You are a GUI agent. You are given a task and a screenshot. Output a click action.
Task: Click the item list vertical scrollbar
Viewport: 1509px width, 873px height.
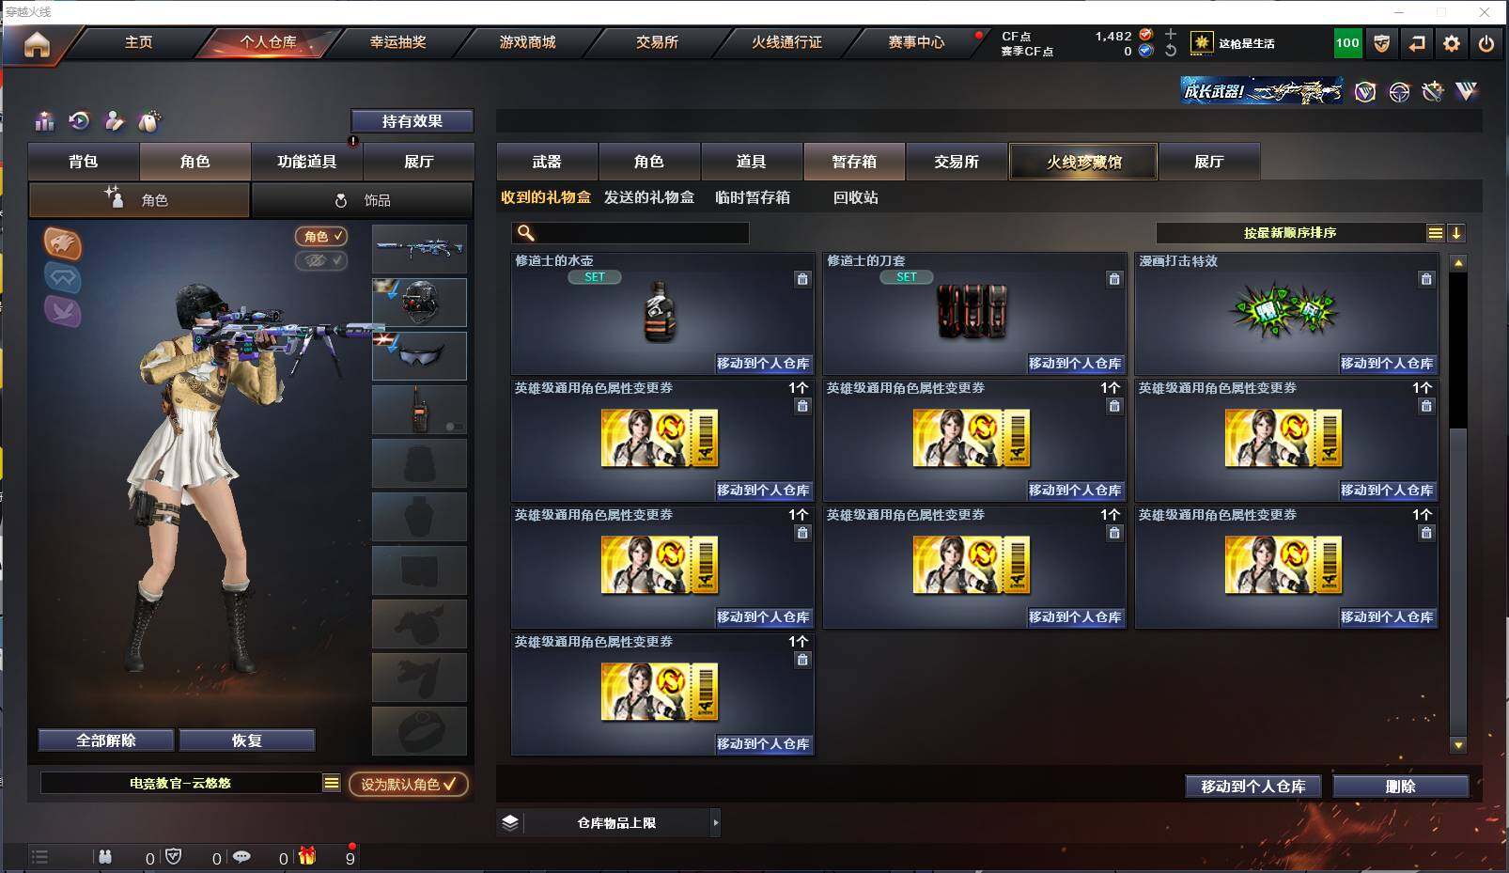point(1458,503)
